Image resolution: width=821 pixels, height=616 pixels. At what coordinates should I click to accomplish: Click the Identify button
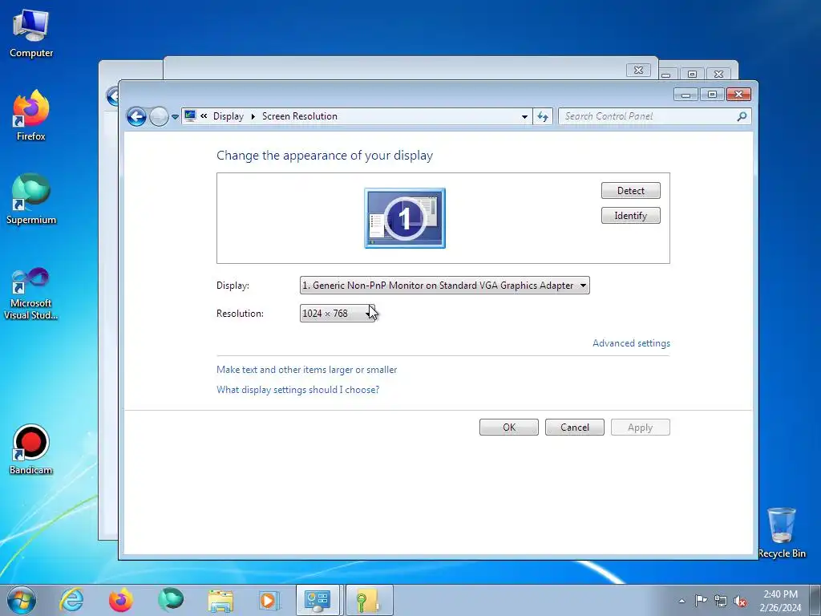[630, 216]
